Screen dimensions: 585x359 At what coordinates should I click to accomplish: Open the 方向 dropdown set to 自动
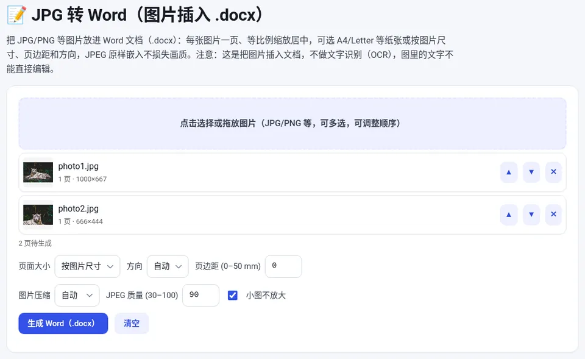[x=168, y=266]
